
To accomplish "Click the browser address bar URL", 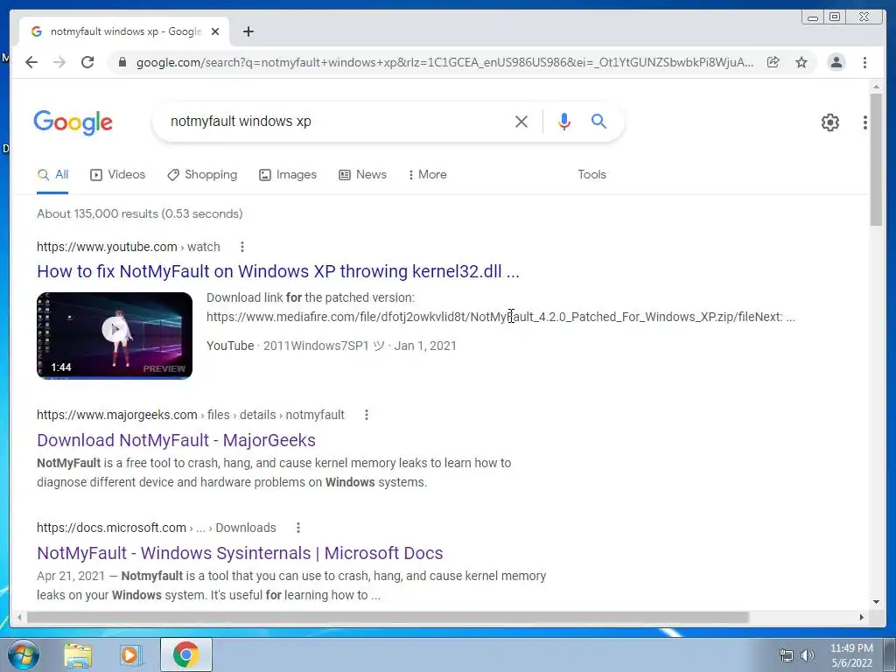I will 444,62.
